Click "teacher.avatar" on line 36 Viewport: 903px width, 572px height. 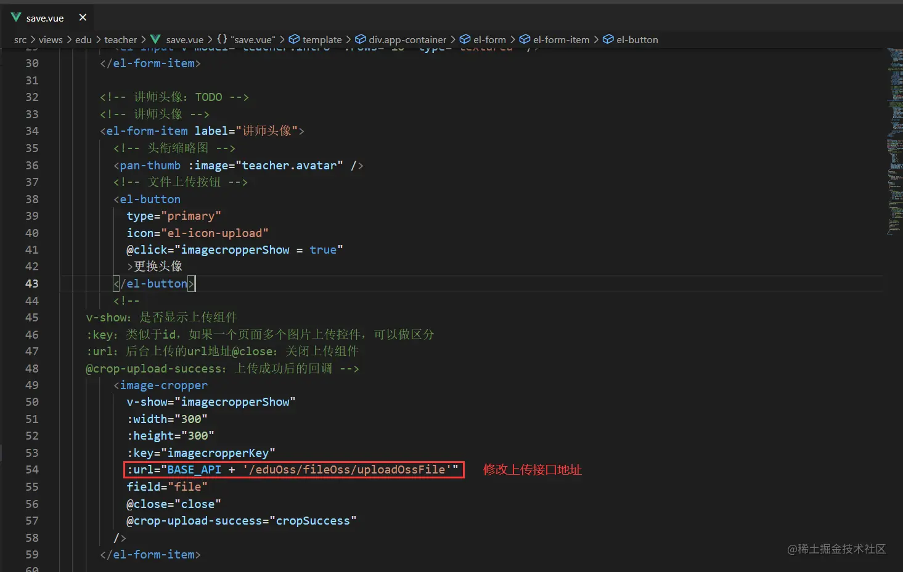point(290,166)
